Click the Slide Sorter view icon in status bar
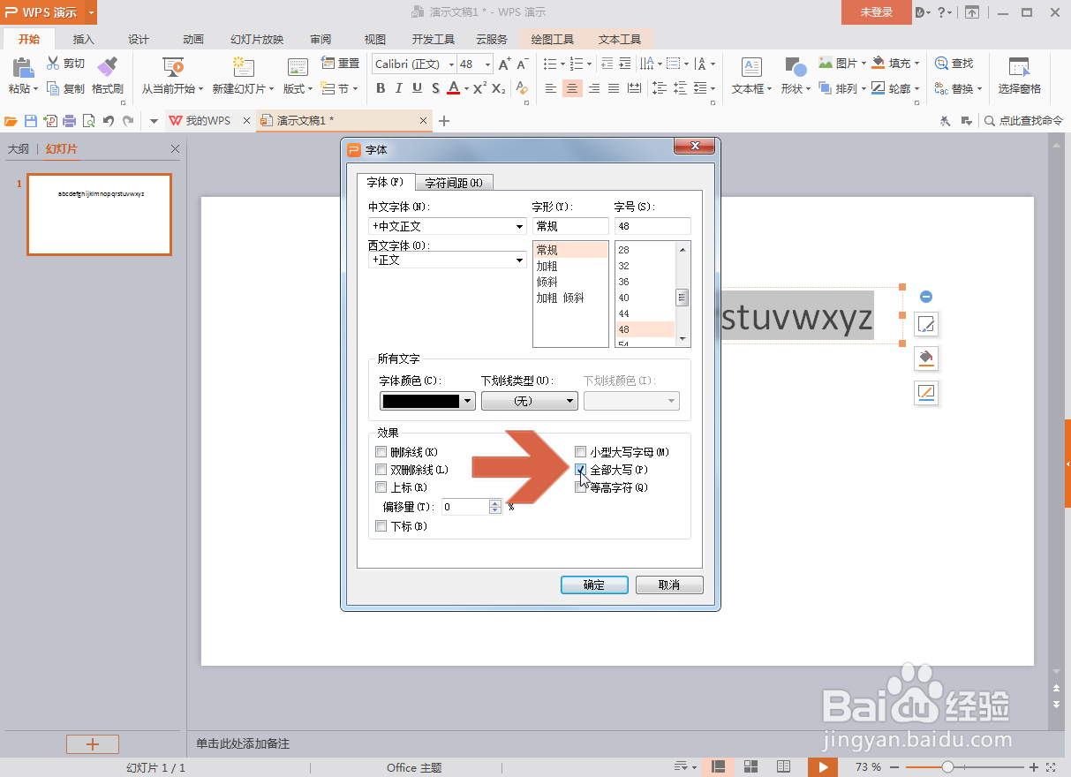Image resolution: width=1071 pixels, height=777 pixels. (751, 767)
